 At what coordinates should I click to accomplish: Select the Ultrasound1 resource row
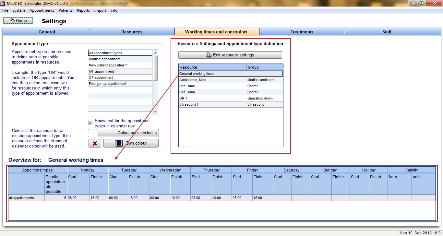(x=231, y=104)
